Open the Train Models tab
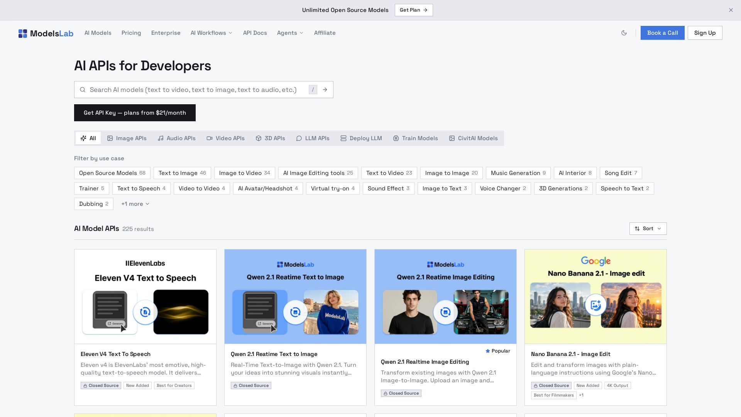741x417 pixels. pos(416,138)
